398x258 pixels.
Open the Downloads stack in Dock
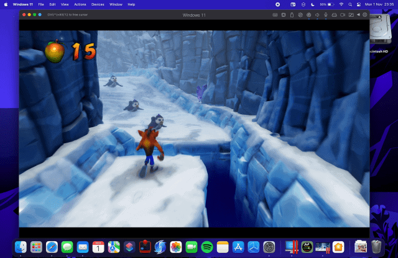(361, 247)
